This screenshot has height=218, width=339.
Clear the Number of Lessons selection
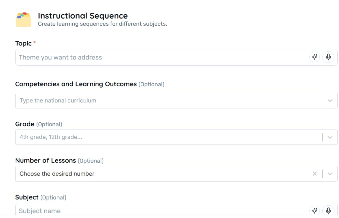[x=315, y=174]
